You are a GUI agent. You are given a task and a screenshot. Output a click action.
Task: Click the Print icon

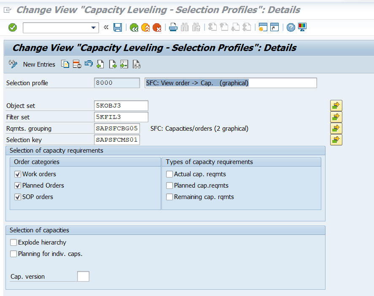click(x=173, y=27)
